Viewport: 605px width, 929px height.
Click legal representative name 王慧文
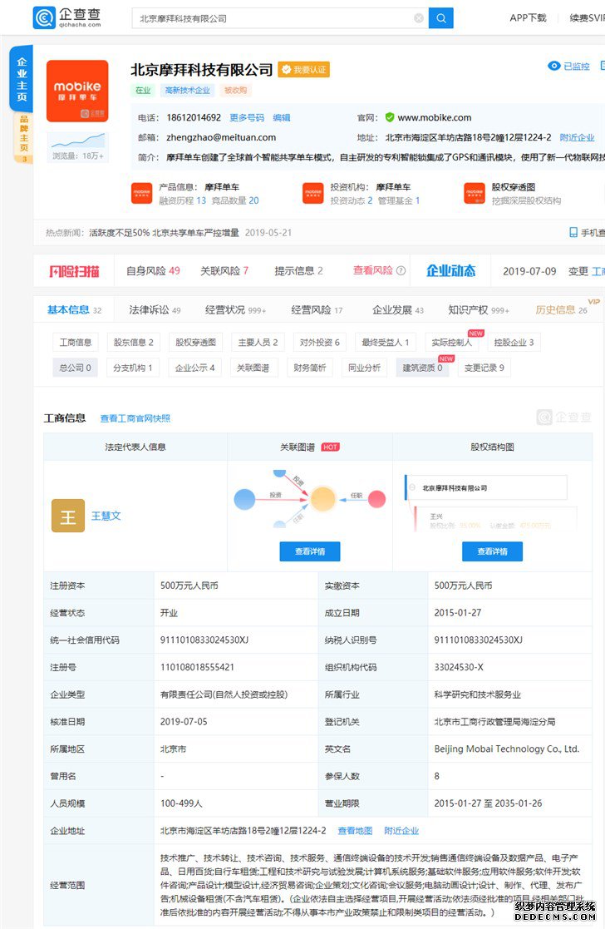(106, 516)
